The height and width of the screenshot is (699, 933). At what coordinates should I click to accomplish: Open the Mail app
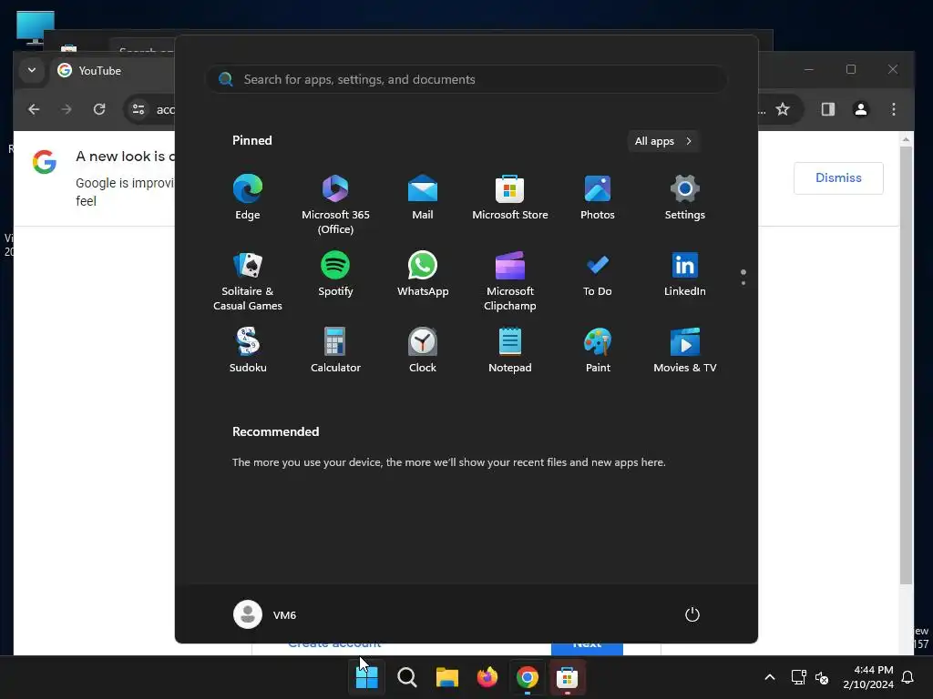click(x=423, y=198)
